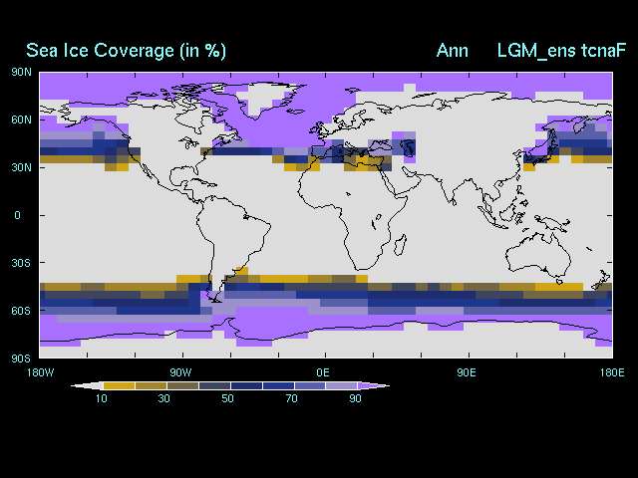The image size is (638, 478).
Task: Click the '180E' longitude axis label
Action: [x=612, y=372]
